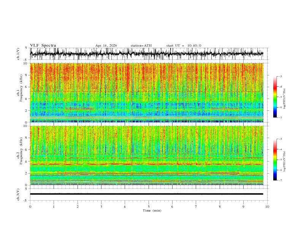The image size is (301, 232).
Task: Click the "ch.3(V)" axis label
Action: 18,194
